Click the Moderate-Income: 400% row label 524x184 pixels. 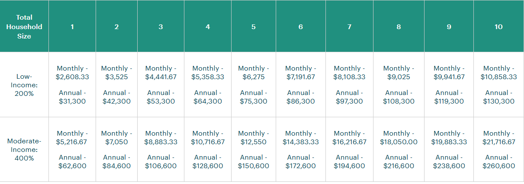(24, 150)
